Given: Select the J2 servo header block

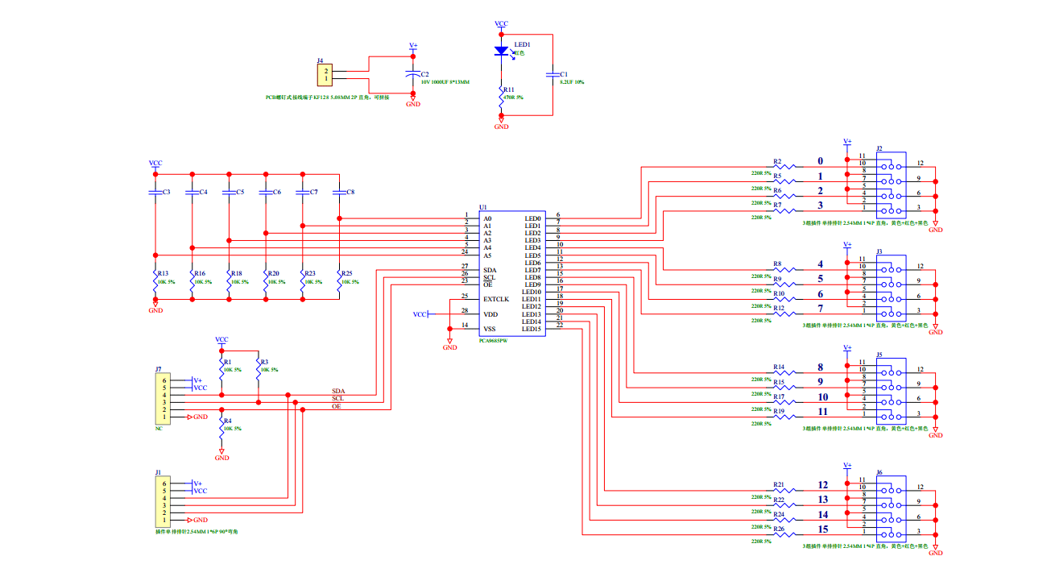Looking at the screenshot, I should (x=891, y=185).
